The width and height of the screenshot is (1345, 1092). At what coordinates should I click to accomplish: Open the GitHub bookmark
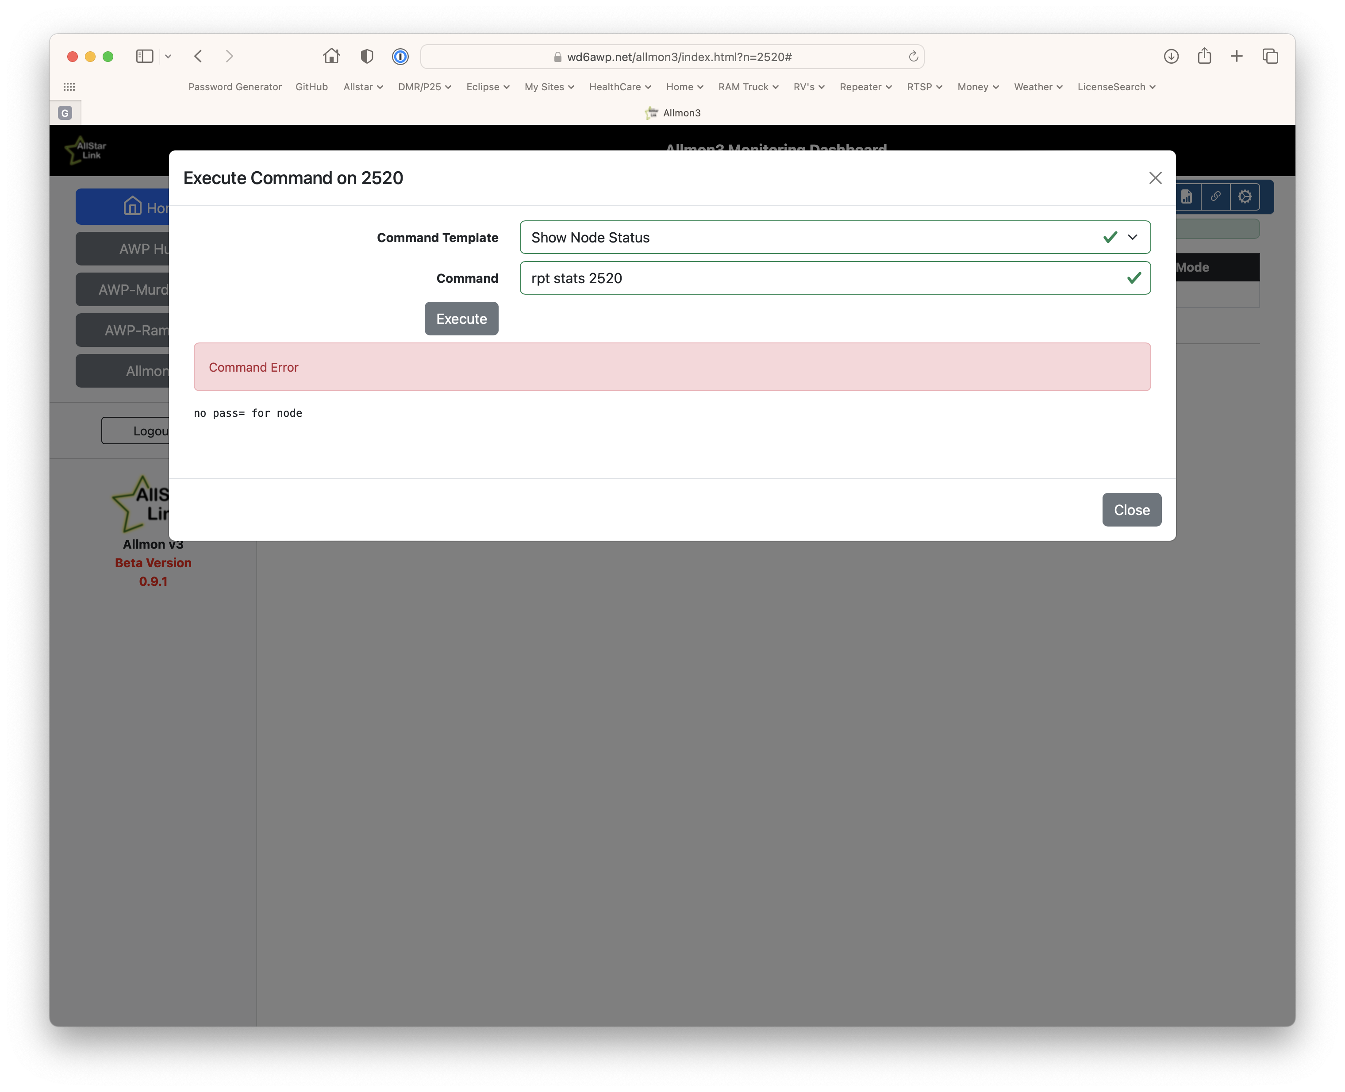311,87
